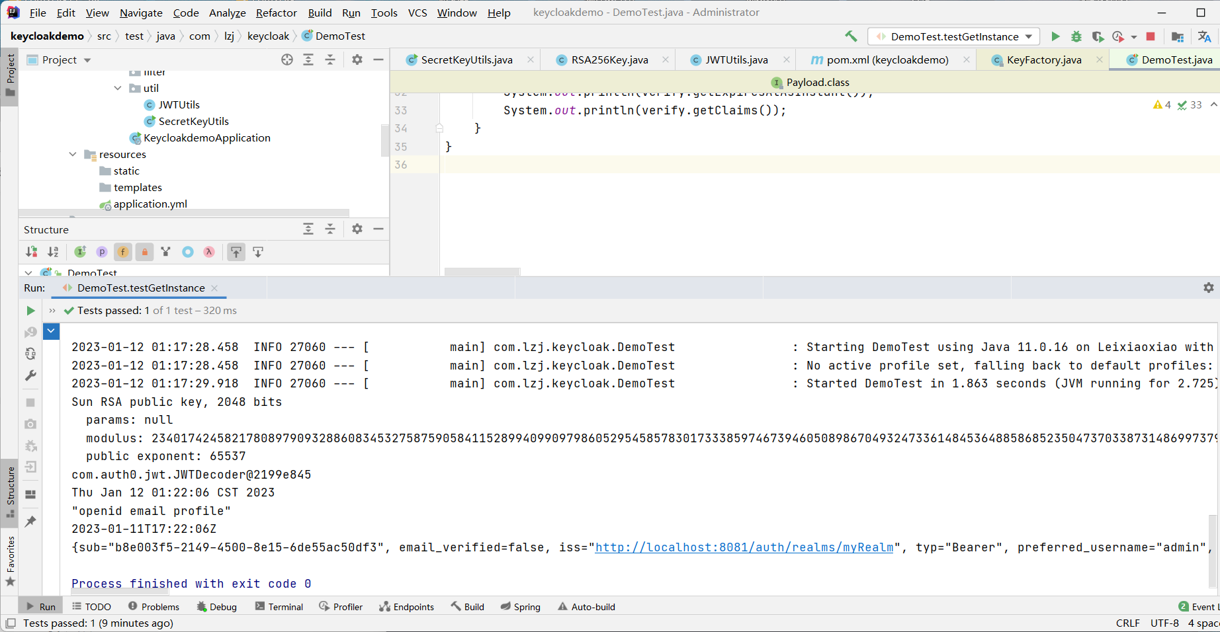Open the Project view dropdown
1220x632 pixels.
87,60
